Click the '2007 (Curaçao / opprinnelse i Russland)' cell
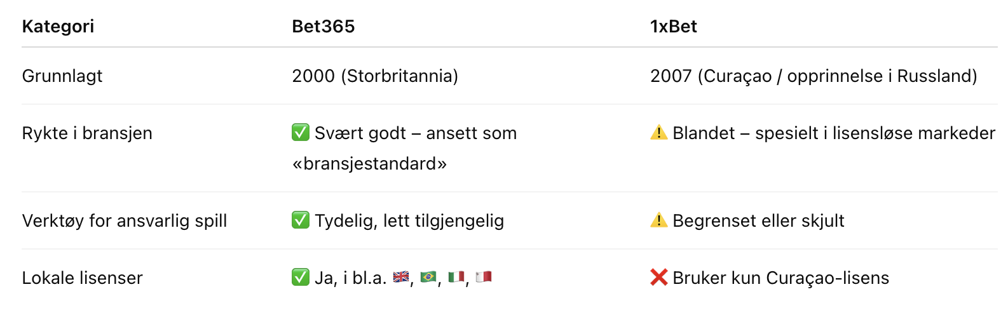 tap(814, 76)
